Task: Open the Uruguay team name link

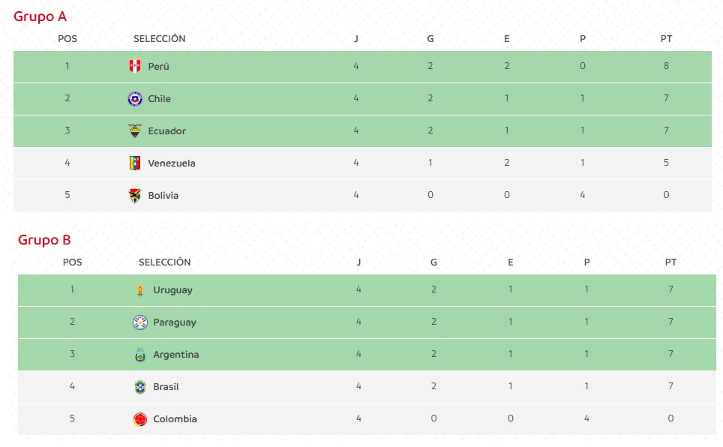Action: (172, 290)
